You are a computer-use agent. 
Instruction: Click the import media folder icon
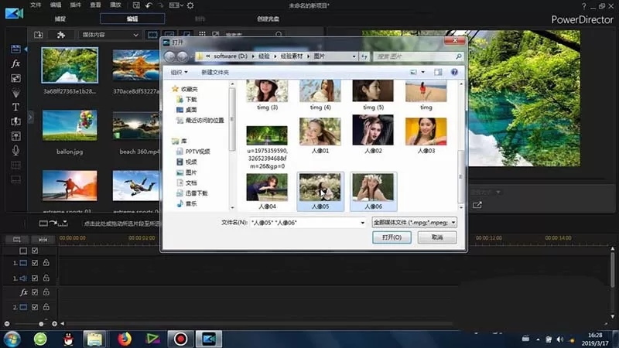pyautogui.click(x=38, y=35)
